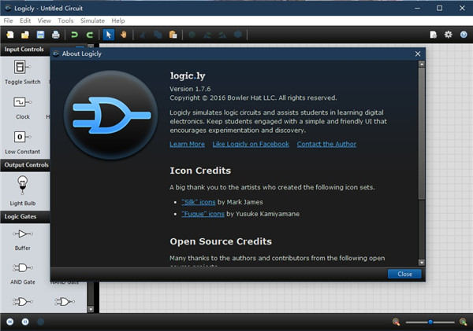Pick the Buffer gate component
This screenshot has height=331, width=473.
[x=23, y=240]
